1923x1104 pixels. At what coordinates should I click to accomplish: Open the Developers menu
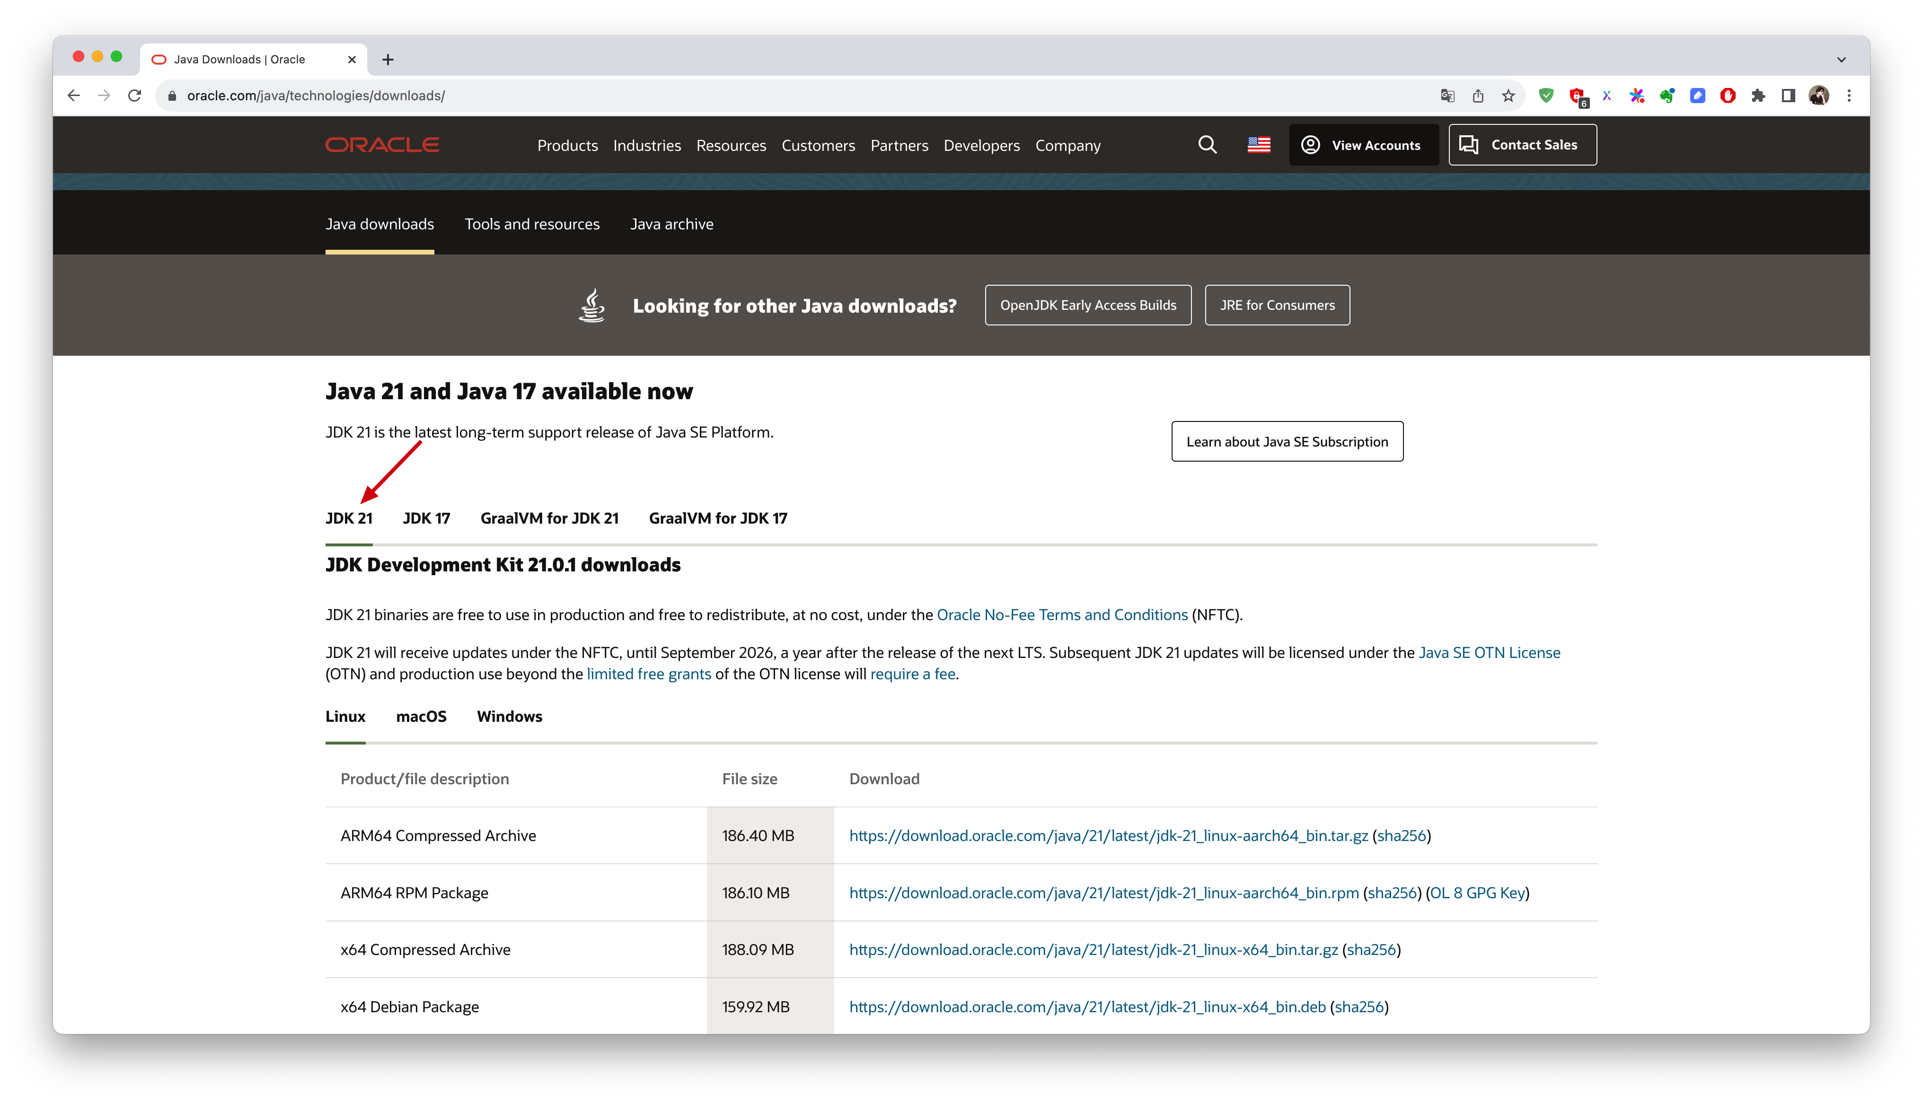point(981,146)
